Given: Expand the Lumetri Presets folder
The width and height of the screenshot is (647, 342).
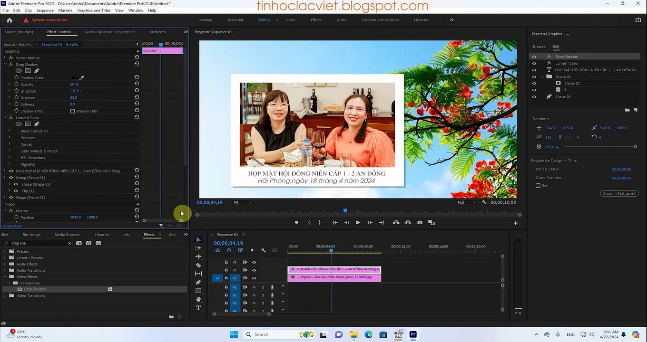Looking at the screenshot, I should tap(5, 258).
